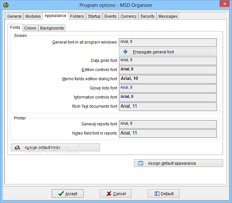This screenshot has width=232, height=203.
Task: Click the list icon beside Assign default appearance
Action: [141, 163]
